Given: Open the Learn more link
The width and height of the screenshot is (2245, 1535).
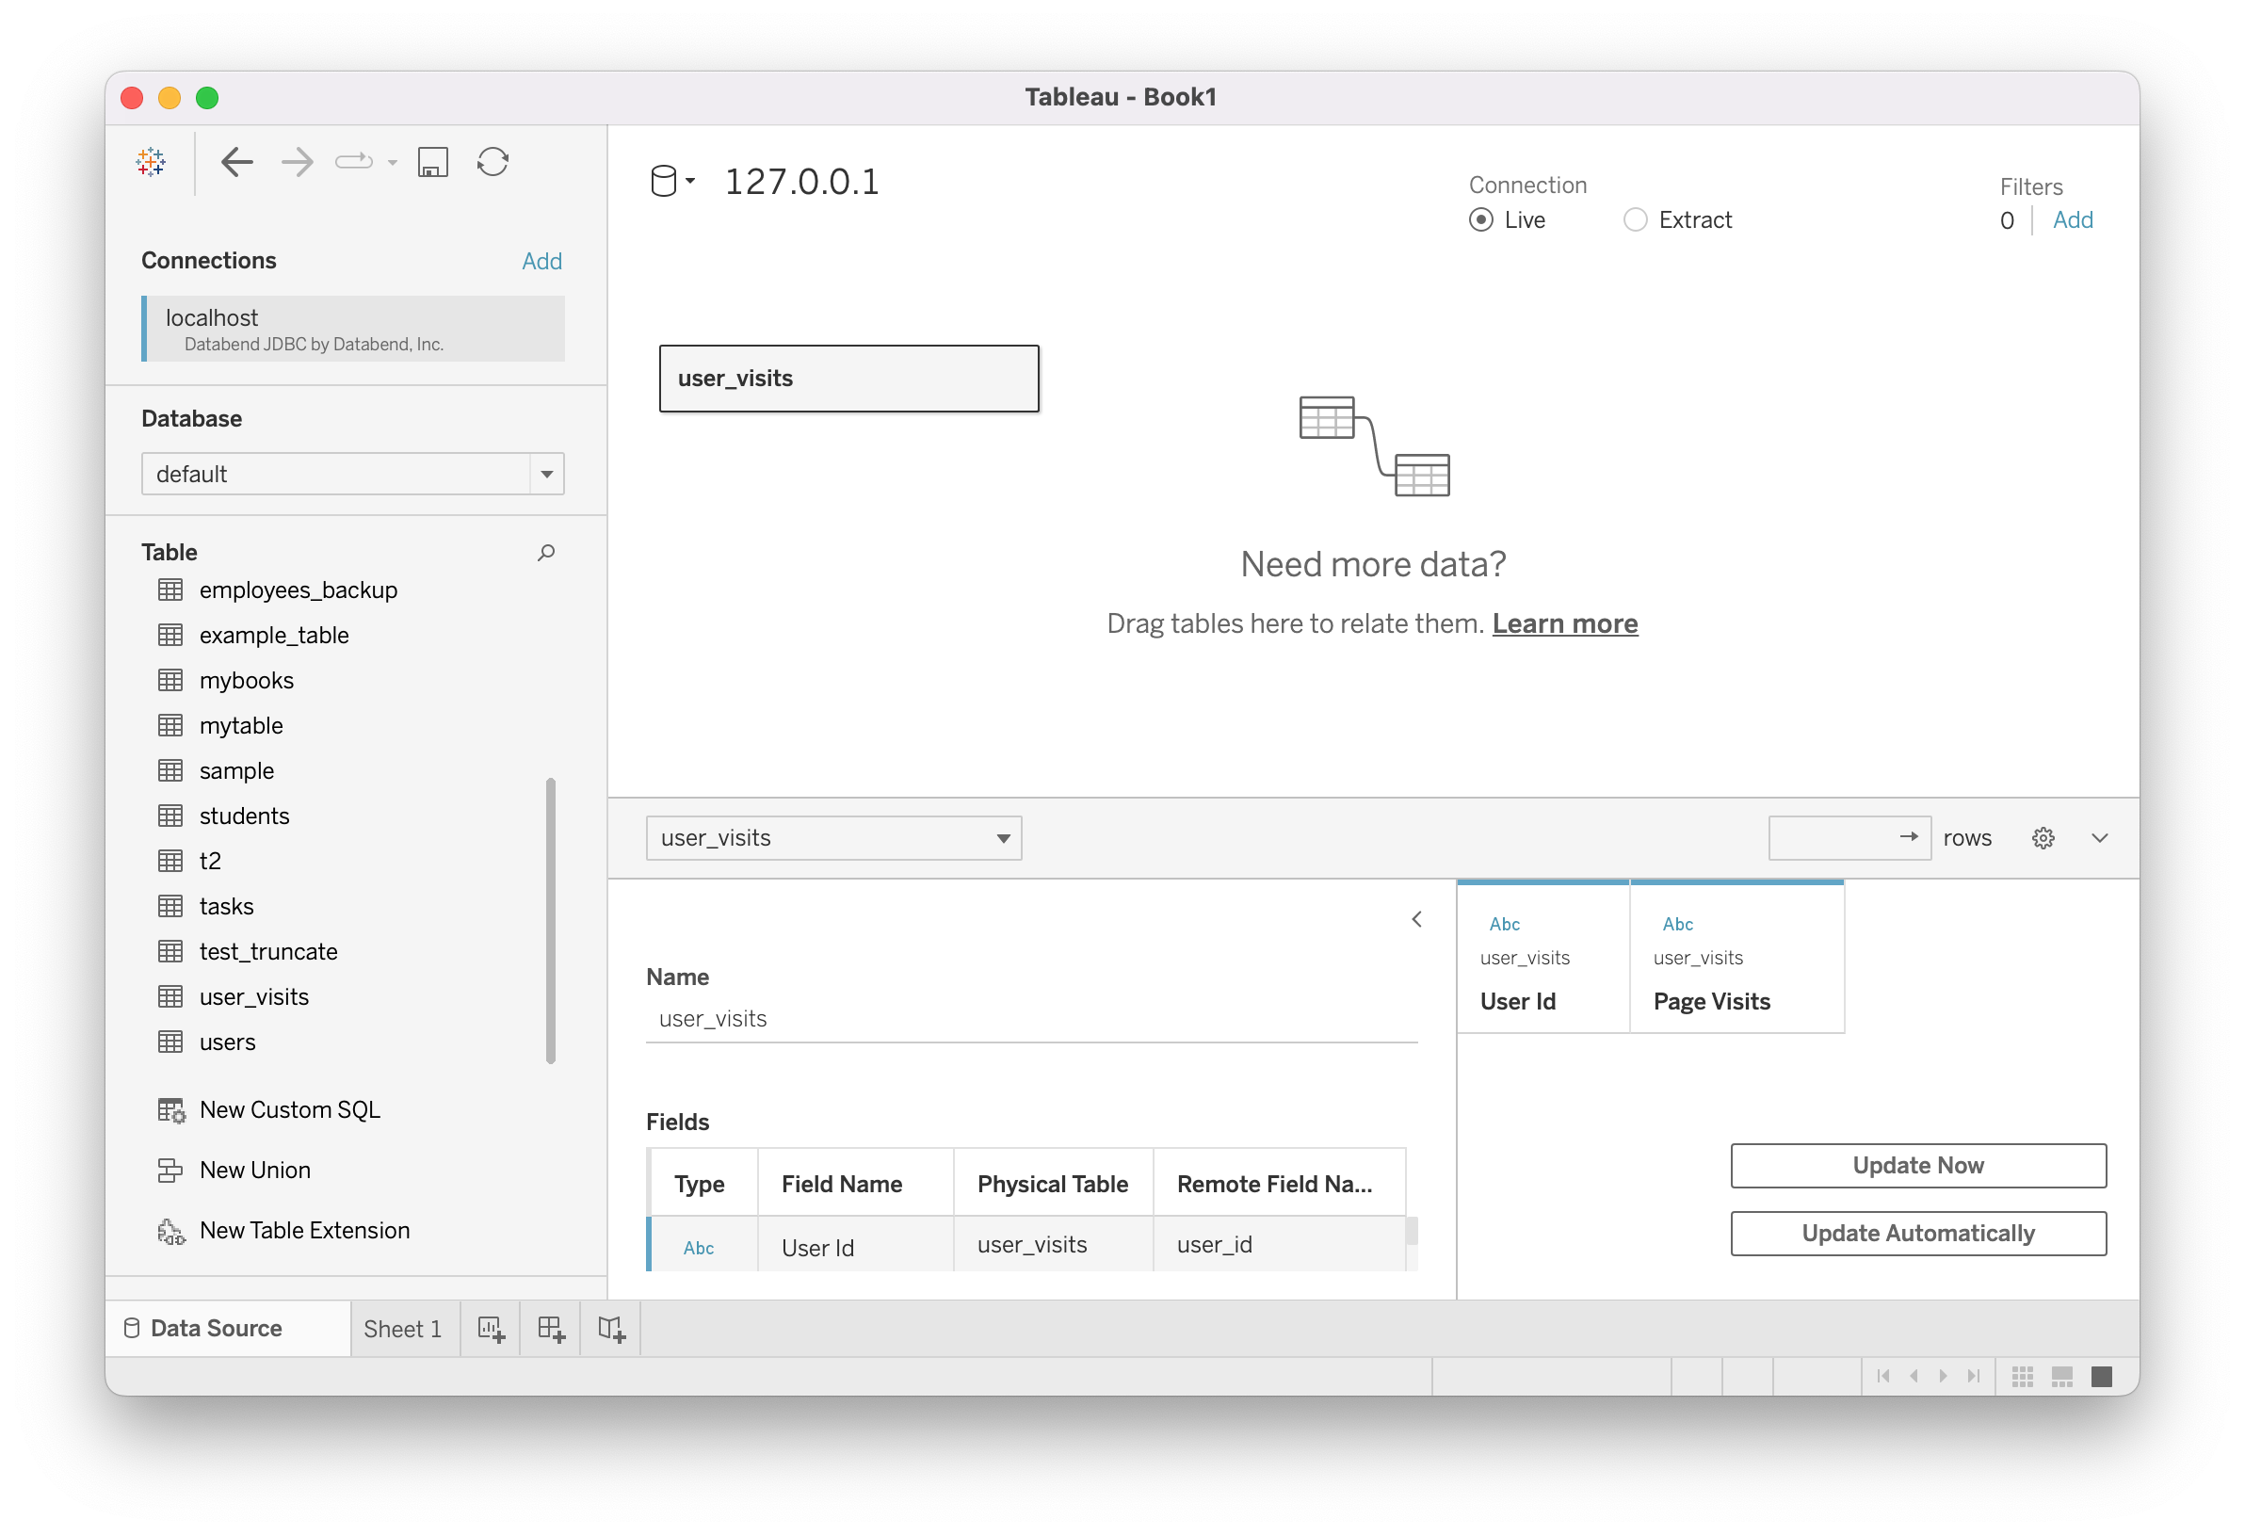Looking at the screenshot, I should [x=1565, y=624].
